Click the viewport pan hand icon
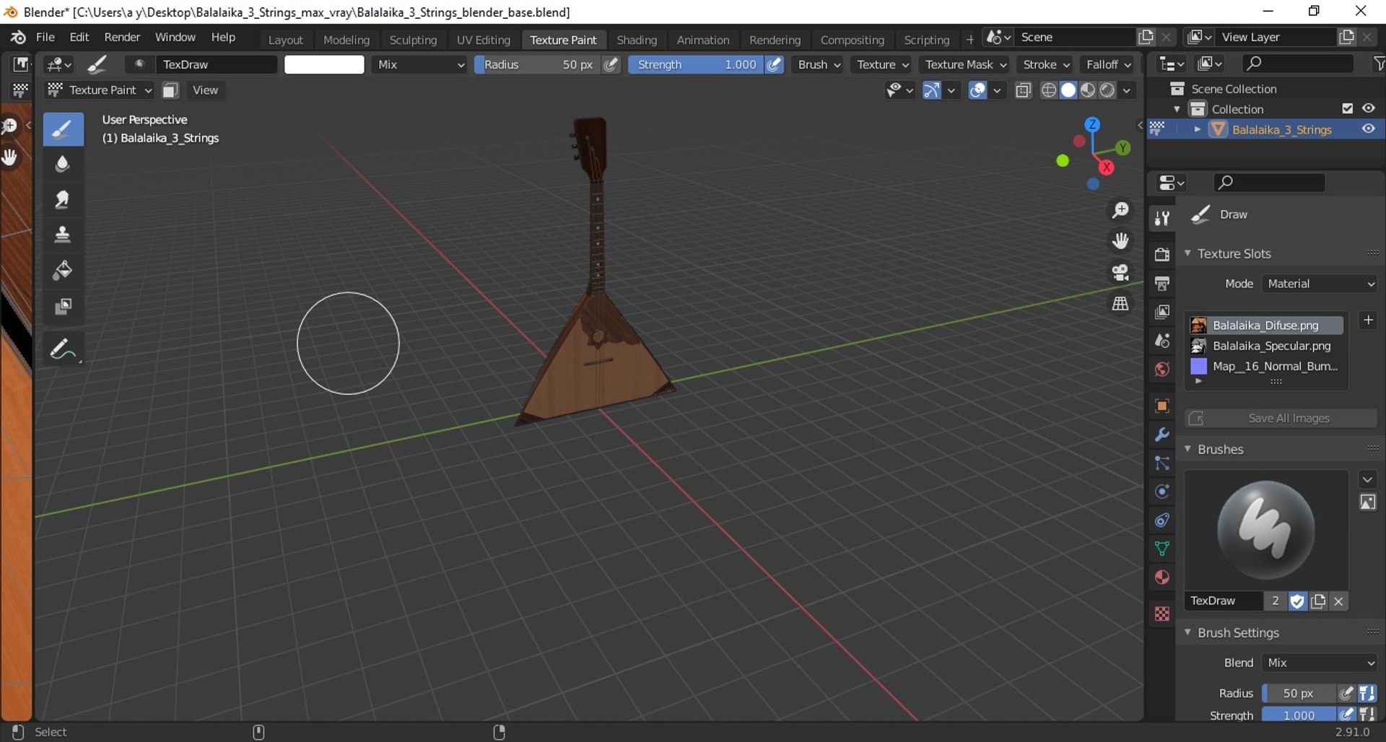The height and width of the screenshot is (742, 1386). (x=1120, y=241)
